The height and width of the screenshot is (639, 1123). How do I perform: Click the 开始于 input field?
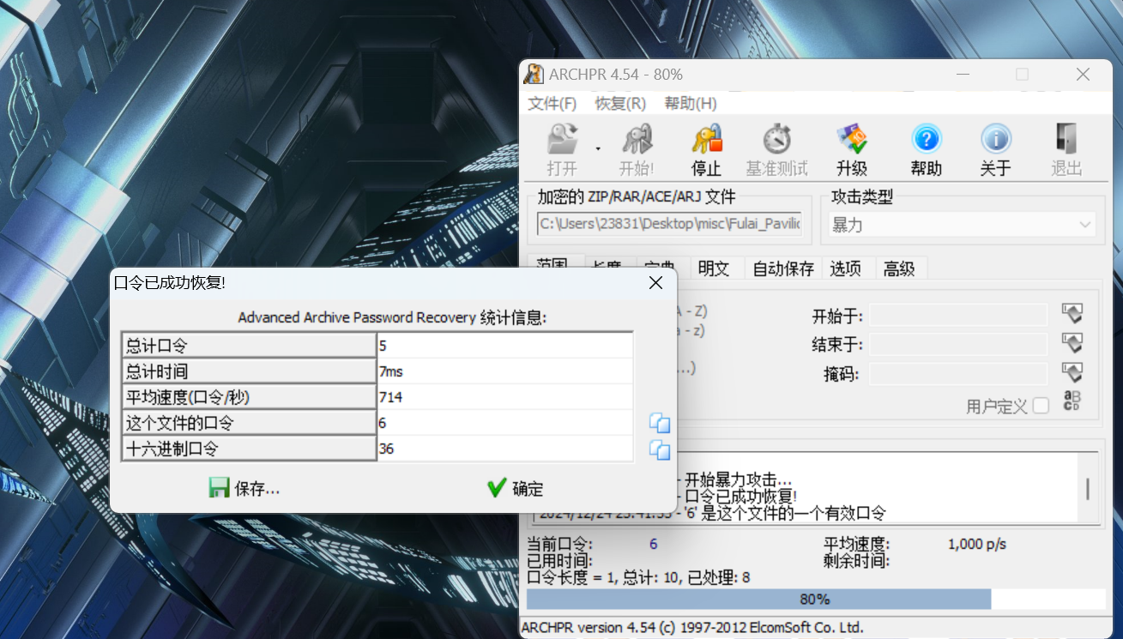pos(958,315)
